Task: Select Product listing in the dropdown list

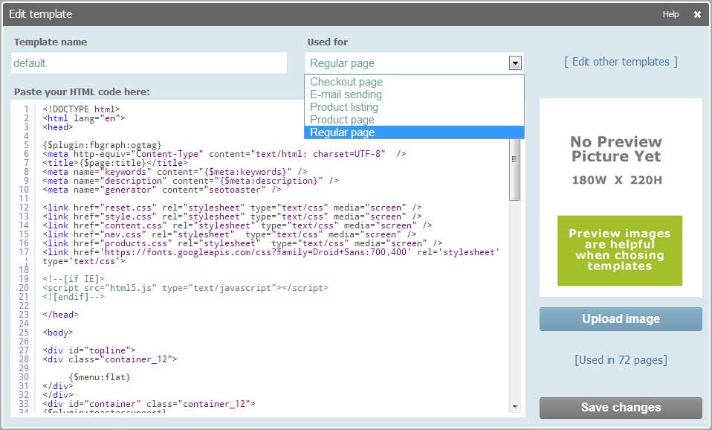Action: pos(344,107)
